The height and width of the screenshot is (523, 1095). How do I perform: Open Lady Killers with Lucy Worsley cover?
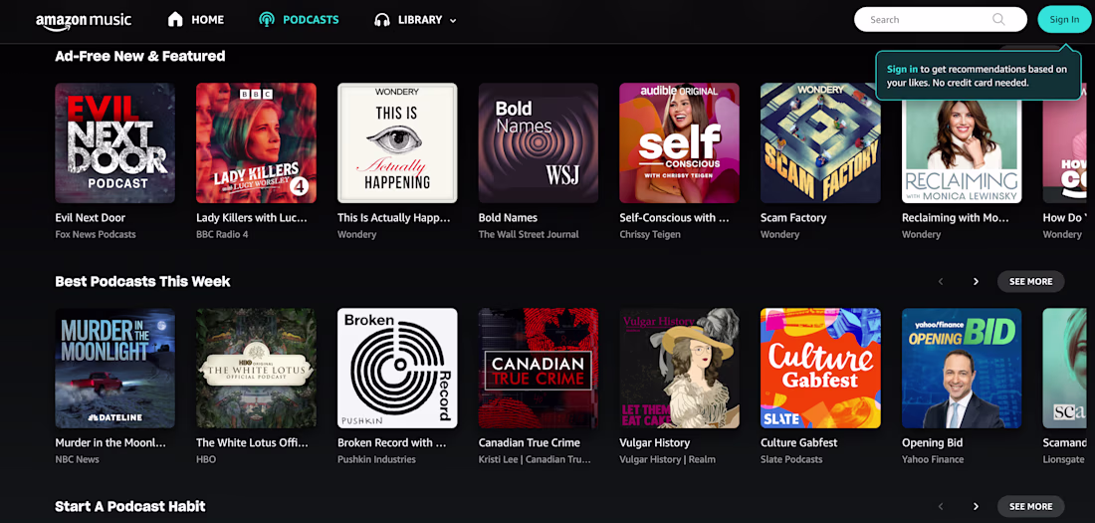point(256,143)
